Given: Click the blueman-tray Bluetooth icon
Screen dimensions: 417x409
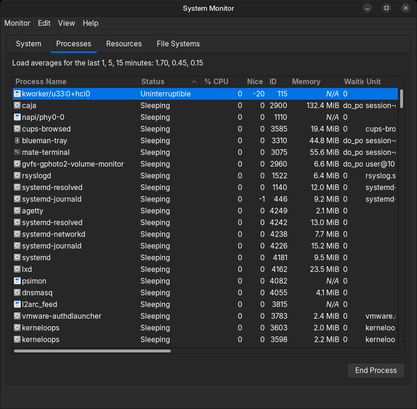Looking at the screenshot, I should pyautogui.click(x=17, y=140).
